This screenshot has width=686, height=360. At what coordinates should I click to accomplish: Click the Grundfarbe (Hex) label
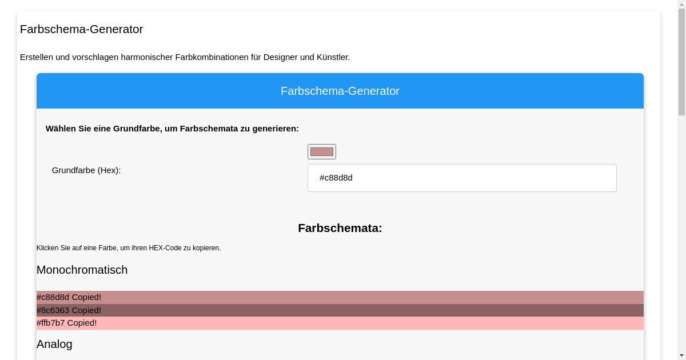(x=86, y=170)
